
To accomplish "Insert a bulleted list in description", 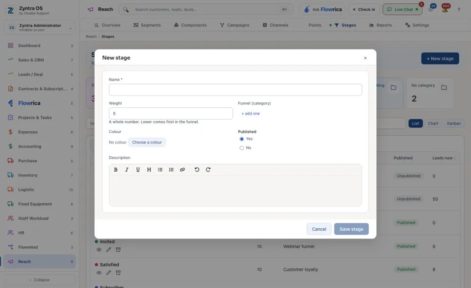I will 160,169.
